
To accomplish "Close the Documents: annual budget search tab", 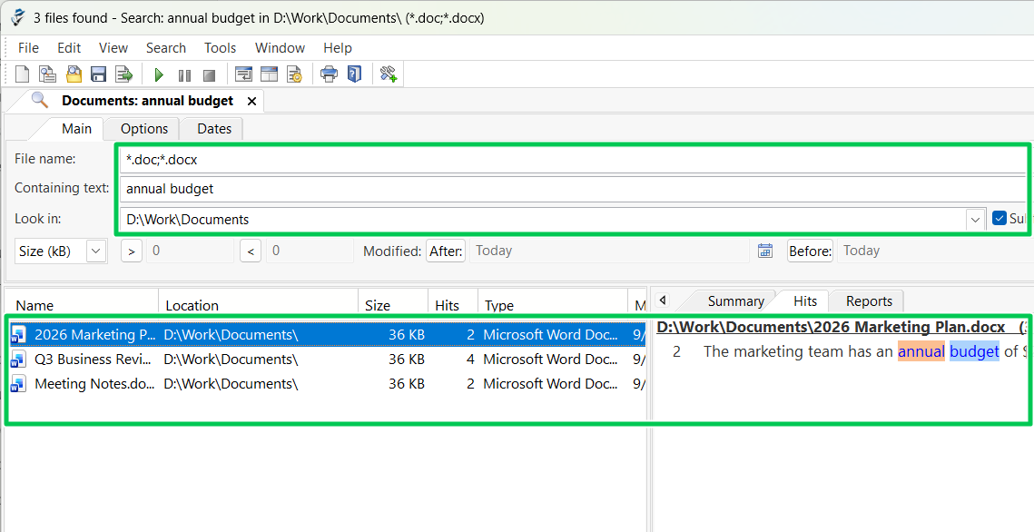I will (x=251, y=102).
